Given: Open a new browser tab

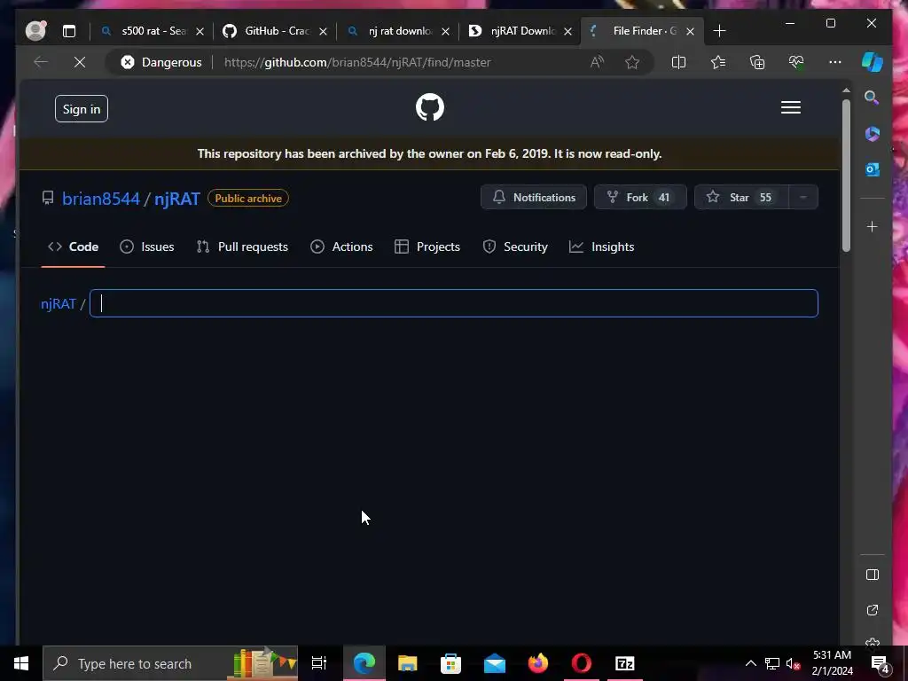Looking at the screenshot, I should click(719, 31).
